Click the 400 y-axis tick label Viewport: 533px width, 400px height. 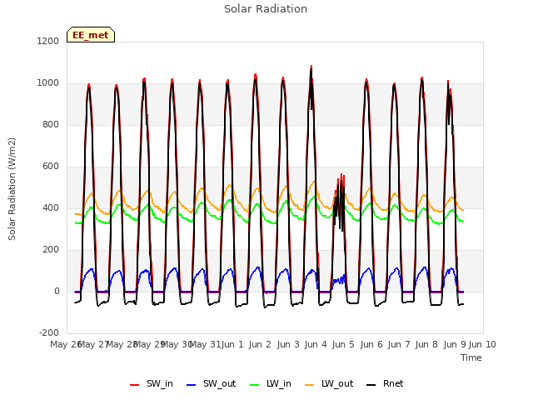click(51, 207)
